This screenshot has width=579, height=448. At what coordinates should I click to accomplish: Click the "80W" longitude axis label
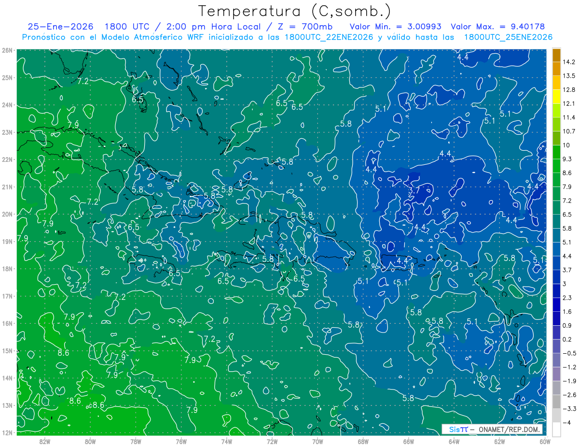(x=90, y=441)
